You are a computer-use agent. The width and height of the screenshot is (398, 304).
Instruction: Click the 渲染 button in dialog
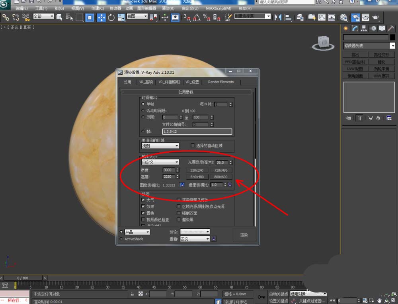pyautogui.click(x=244, y=235)
